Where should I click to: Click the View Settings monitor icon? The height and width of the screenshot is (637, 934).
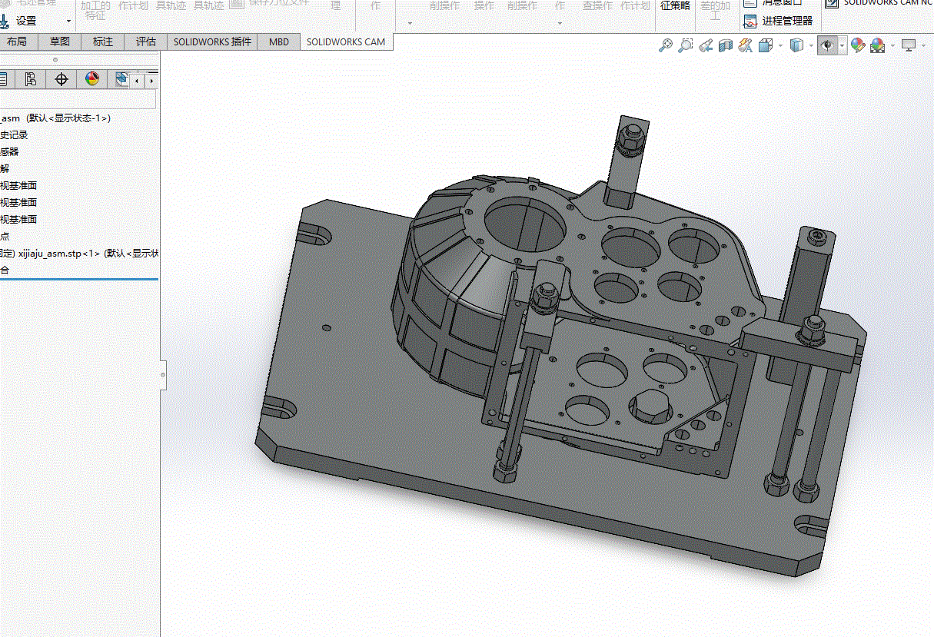coord(909,46)
